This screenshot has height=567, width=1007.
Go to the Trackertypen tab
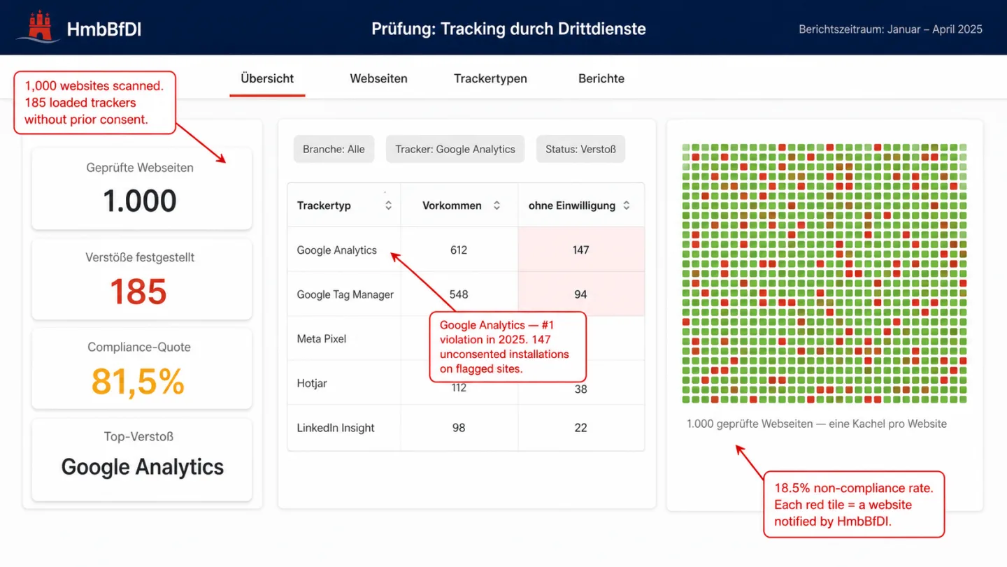(x=490, y=78)
